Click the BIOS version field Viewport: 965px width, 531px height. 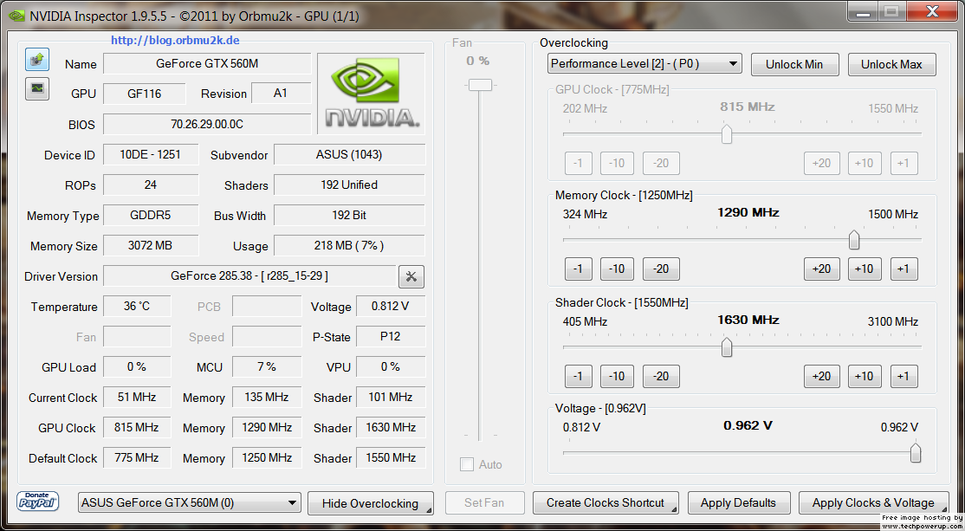click(207, 124)
